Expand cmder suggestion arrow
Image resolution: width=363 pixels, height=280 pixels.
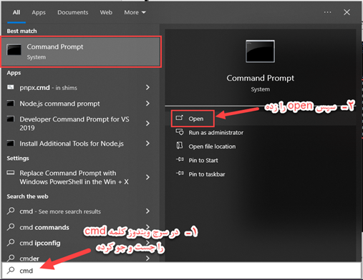point(147,258)
